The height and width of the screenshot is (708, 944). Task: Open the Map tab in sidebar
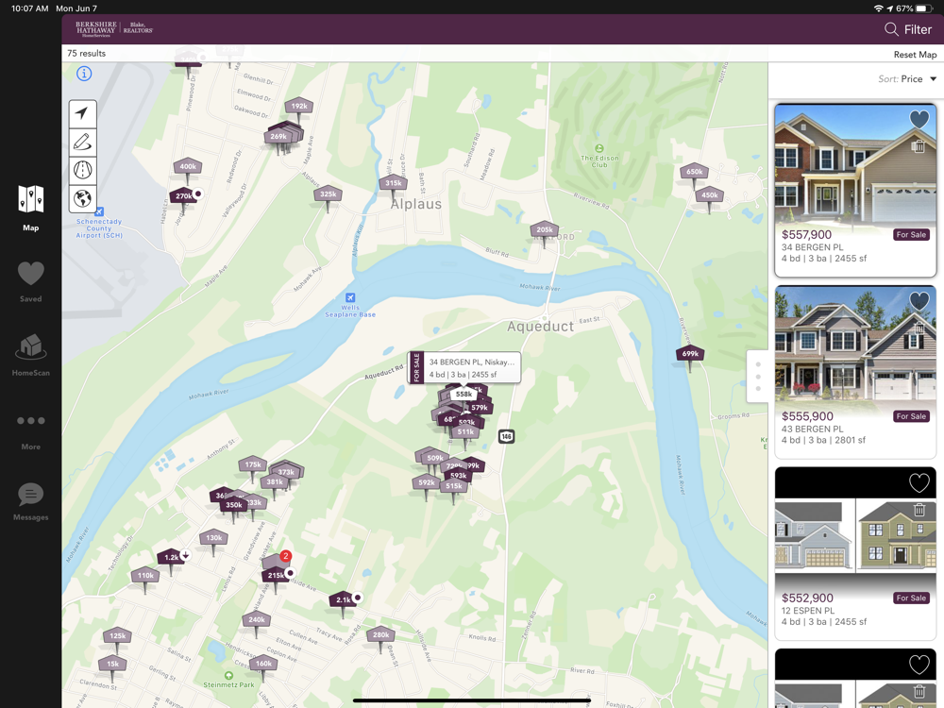pyautogui.click(x=31, y=208)
